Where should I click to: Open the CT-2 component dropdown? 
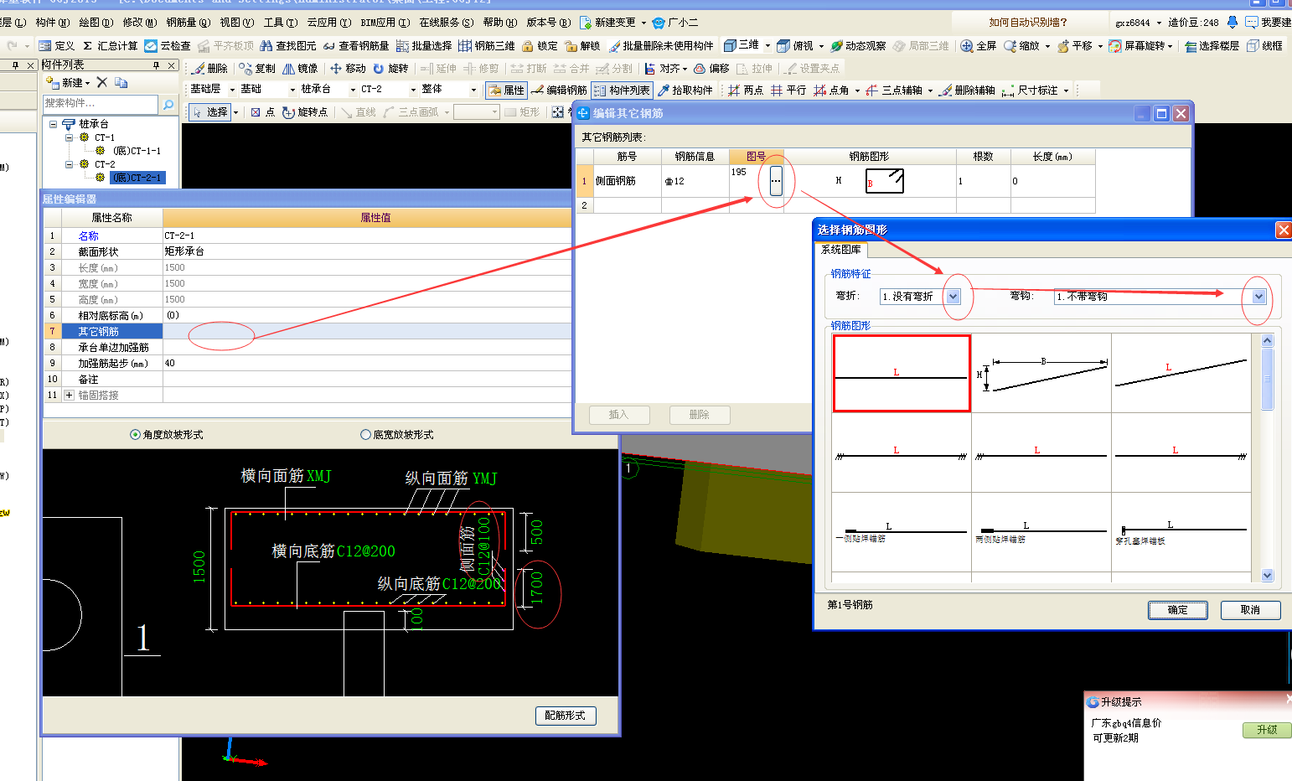click(x=413, y=90)
